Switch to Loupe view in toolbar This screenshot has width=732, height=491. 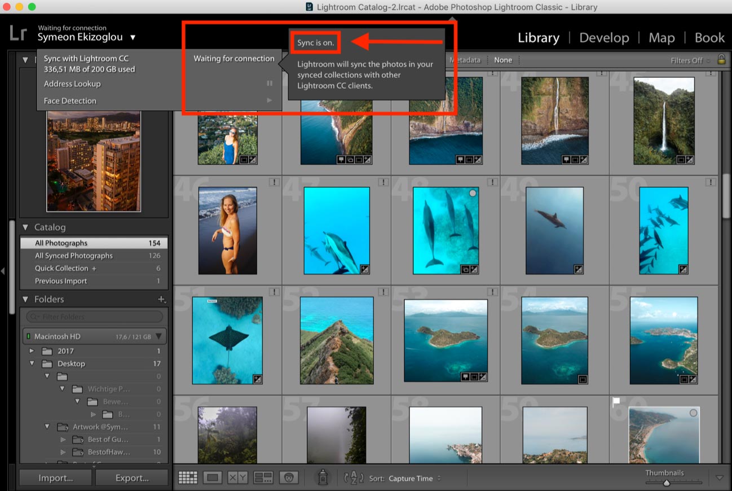pos(213,477)
